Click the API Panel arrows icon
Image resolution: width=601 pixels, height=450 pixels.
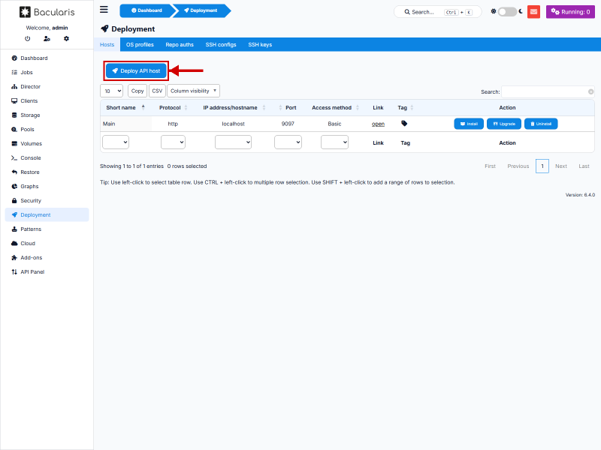click(x=14, y=272)
